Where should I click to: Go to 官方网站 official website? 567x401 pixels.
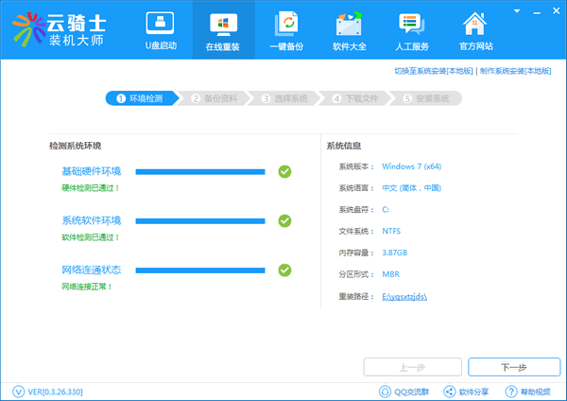click(474, 30)
